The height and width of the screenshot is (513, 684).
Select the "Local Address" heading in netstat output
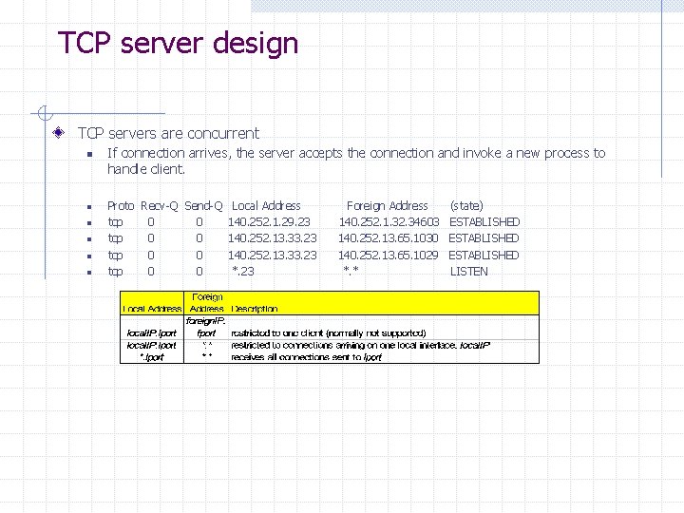coord(266,206)
